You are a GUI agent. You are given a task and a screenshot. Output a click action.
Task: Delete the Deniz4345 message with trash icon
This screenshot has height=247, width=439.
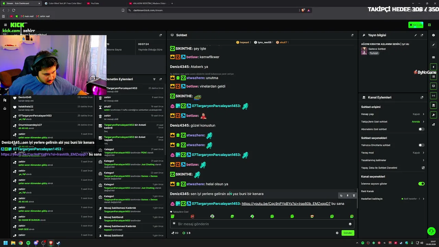click(x=354, y=196)
